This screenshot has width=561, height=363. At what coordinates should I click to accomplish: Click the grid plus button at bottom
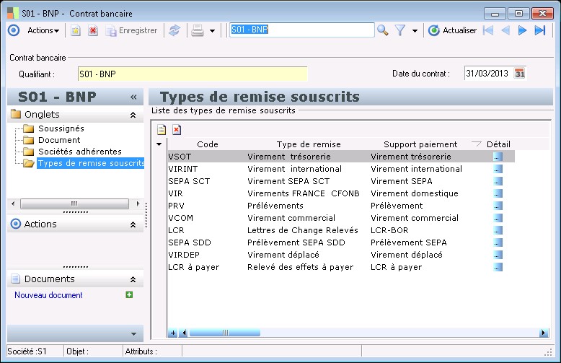click(173, 333)
